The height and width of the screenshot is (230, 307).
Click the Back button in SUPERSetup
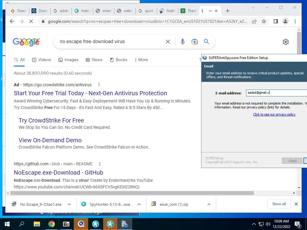tap(292, 161)
